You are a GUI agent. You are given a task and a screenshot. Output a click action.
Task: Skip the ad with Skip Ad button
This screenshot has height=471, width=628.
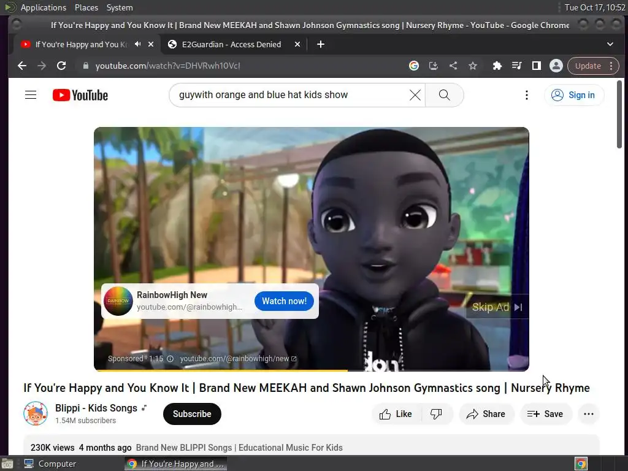[497, 307]
